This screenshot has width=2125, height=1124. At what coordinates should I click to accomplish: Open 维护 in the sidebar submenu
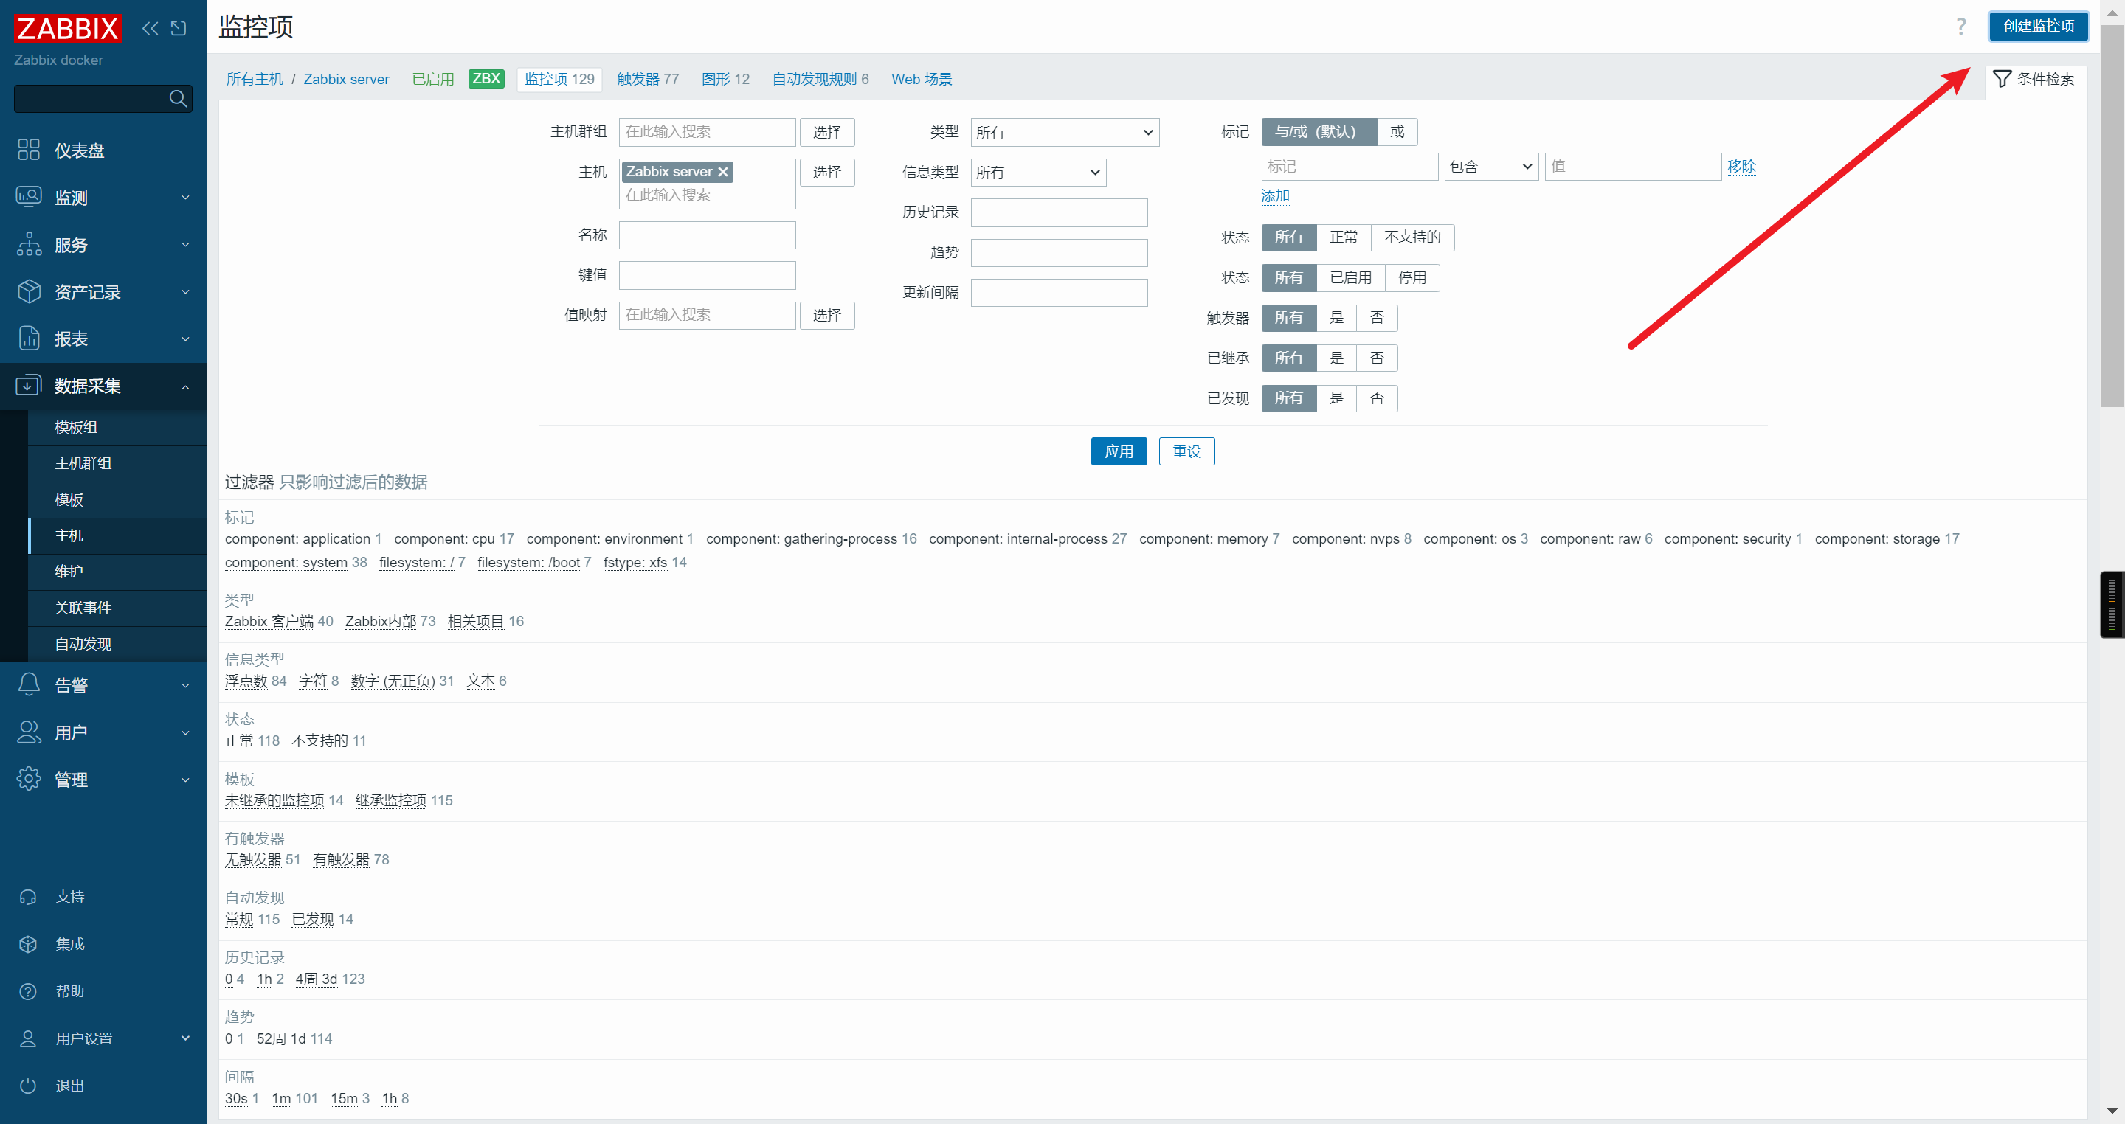click(x=117, y=572)
